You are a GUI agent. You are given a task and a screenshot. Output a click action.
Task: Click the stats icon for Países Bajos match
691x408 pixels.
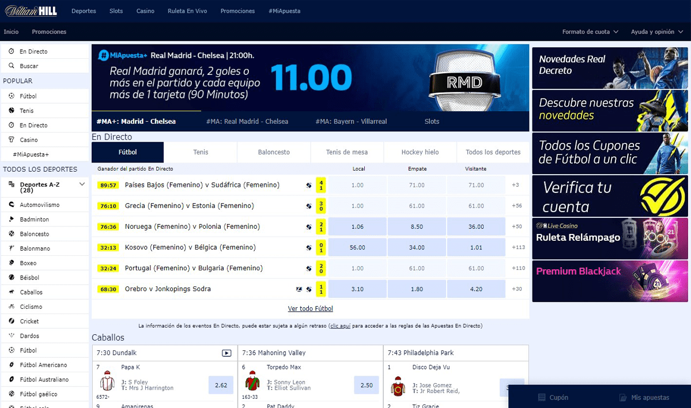(309, 185)
